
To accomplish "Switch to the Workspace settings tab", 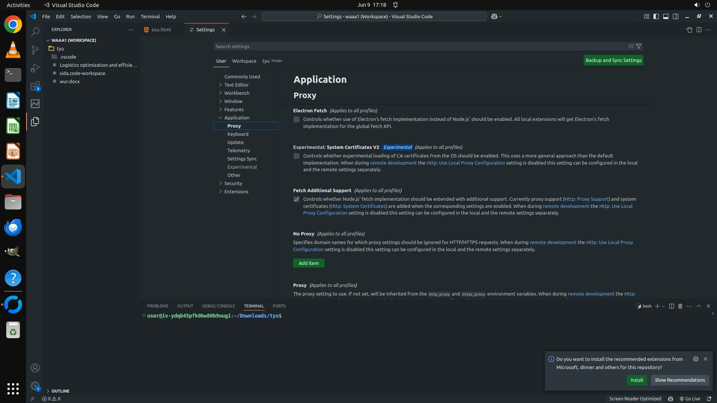I will [x=244, y=61].
